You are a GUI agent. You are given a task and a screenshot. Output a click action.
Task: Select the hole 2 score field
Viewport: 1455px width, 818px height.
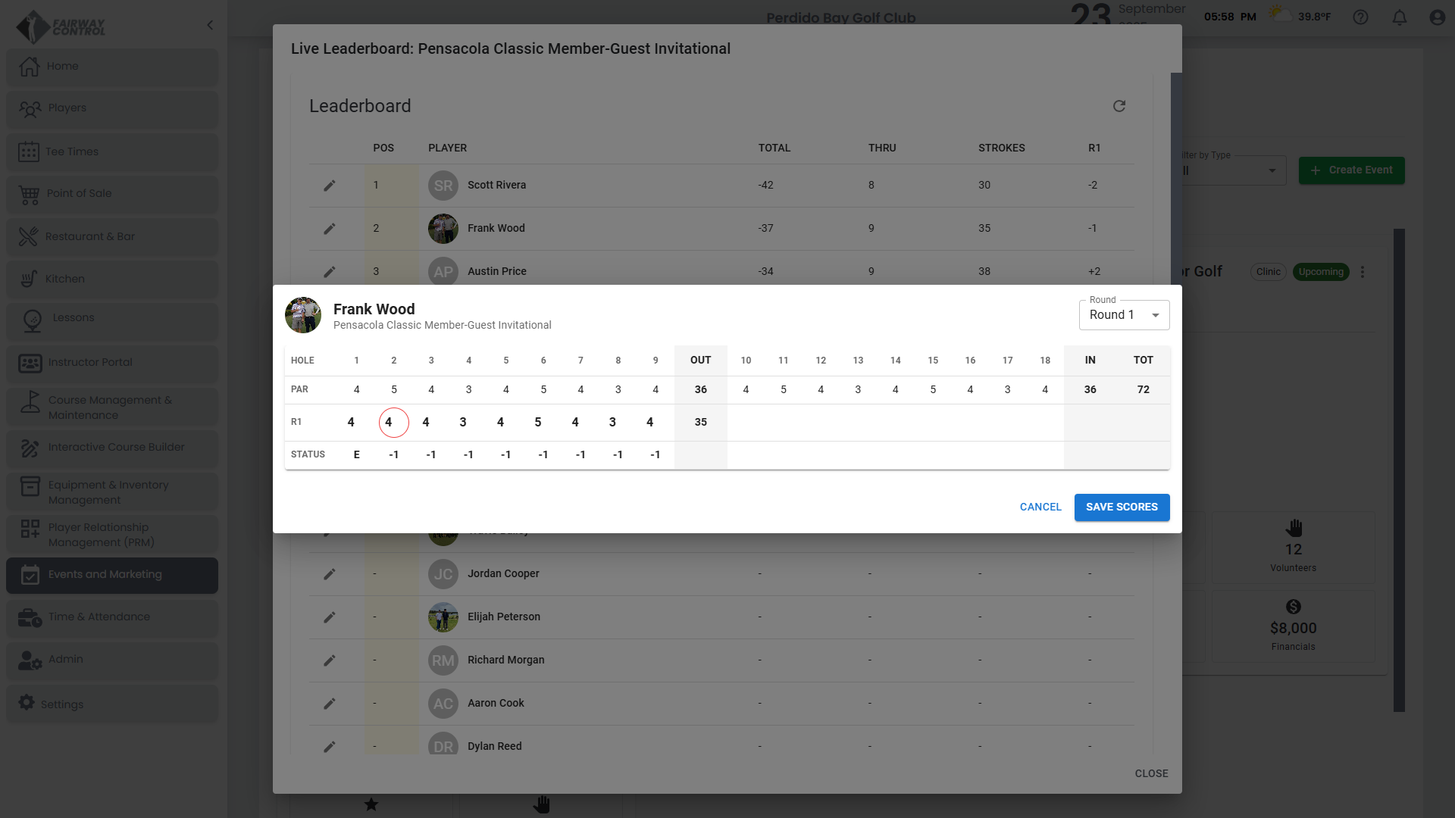[393, 423]
